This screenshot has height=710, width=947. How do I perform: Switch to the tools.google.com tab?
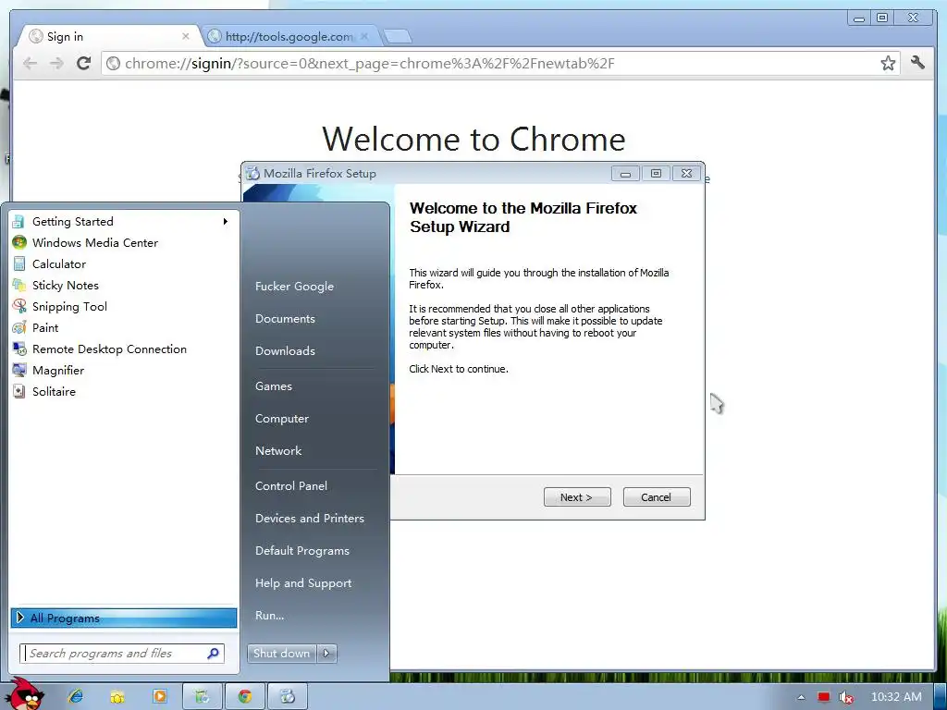pyautogui.click(x=289, y=36)
